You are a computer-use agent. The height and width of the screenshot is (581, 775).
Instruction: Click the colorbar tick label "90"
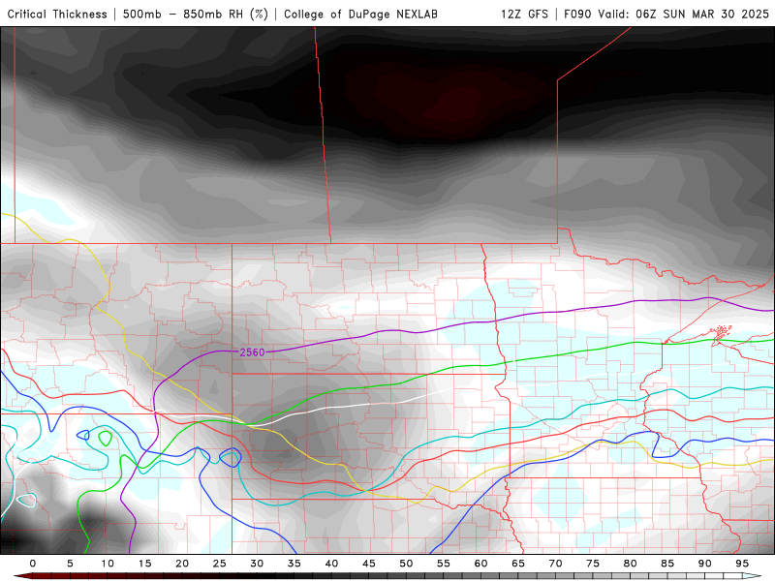point(705,564)
